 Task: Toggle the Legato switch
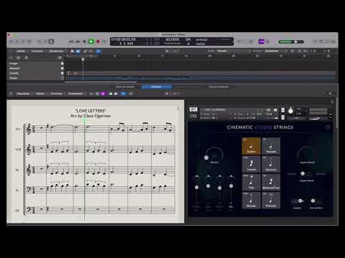[298, 201]
